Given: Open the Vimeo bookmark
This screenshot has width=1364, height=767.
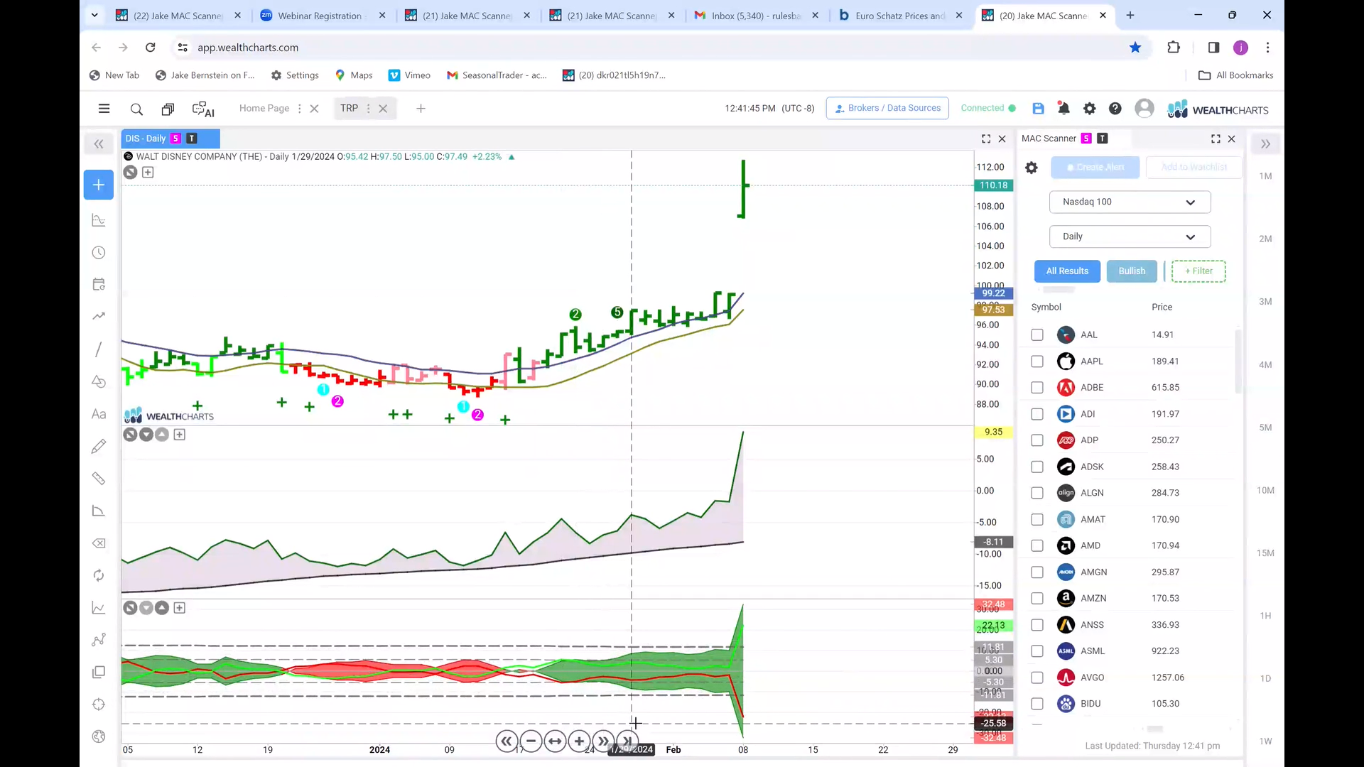Looking at the screenshot, I should tap(410, 75).
